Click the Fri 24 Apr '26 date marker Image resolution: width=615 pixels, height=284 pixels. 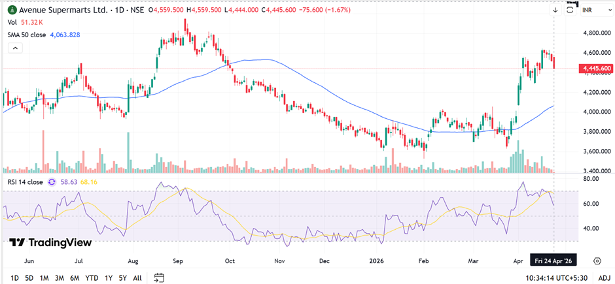[553, 260]
